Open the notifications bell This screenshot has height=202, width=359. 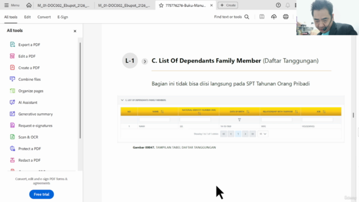288,5
